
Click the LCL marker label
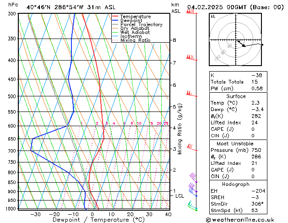pyautogui.click(x=179, y=196)
